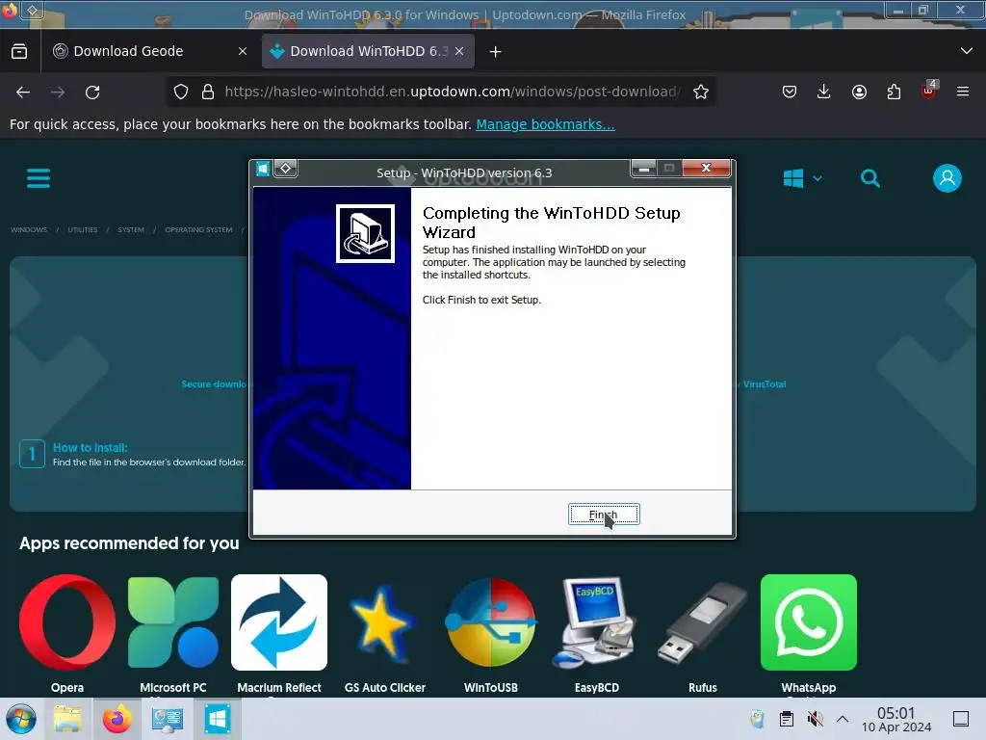Switch to the Download Geode tab
Image resolution: width=986 pixels, height=740 pixels.
point(128,51)
